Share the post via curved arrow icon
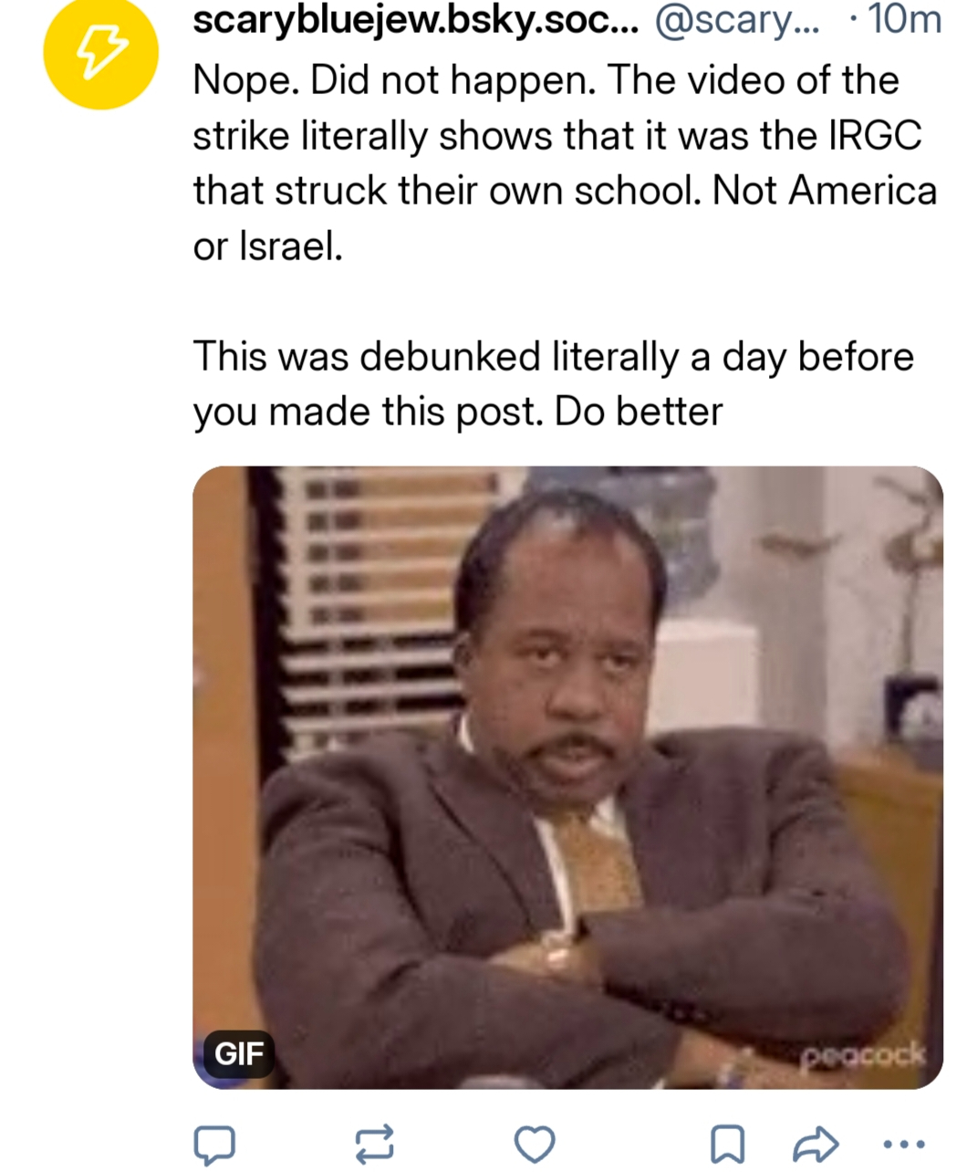Image resolution: width=967 pixels, height=1172 pixels. [x=815, y=1144]
